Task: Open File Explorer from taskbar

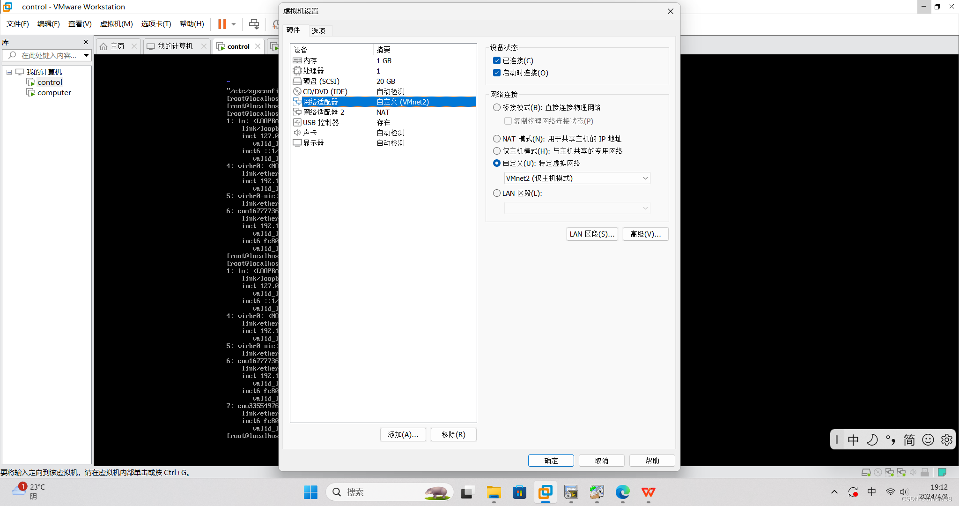Action: (x=494, y=492)
